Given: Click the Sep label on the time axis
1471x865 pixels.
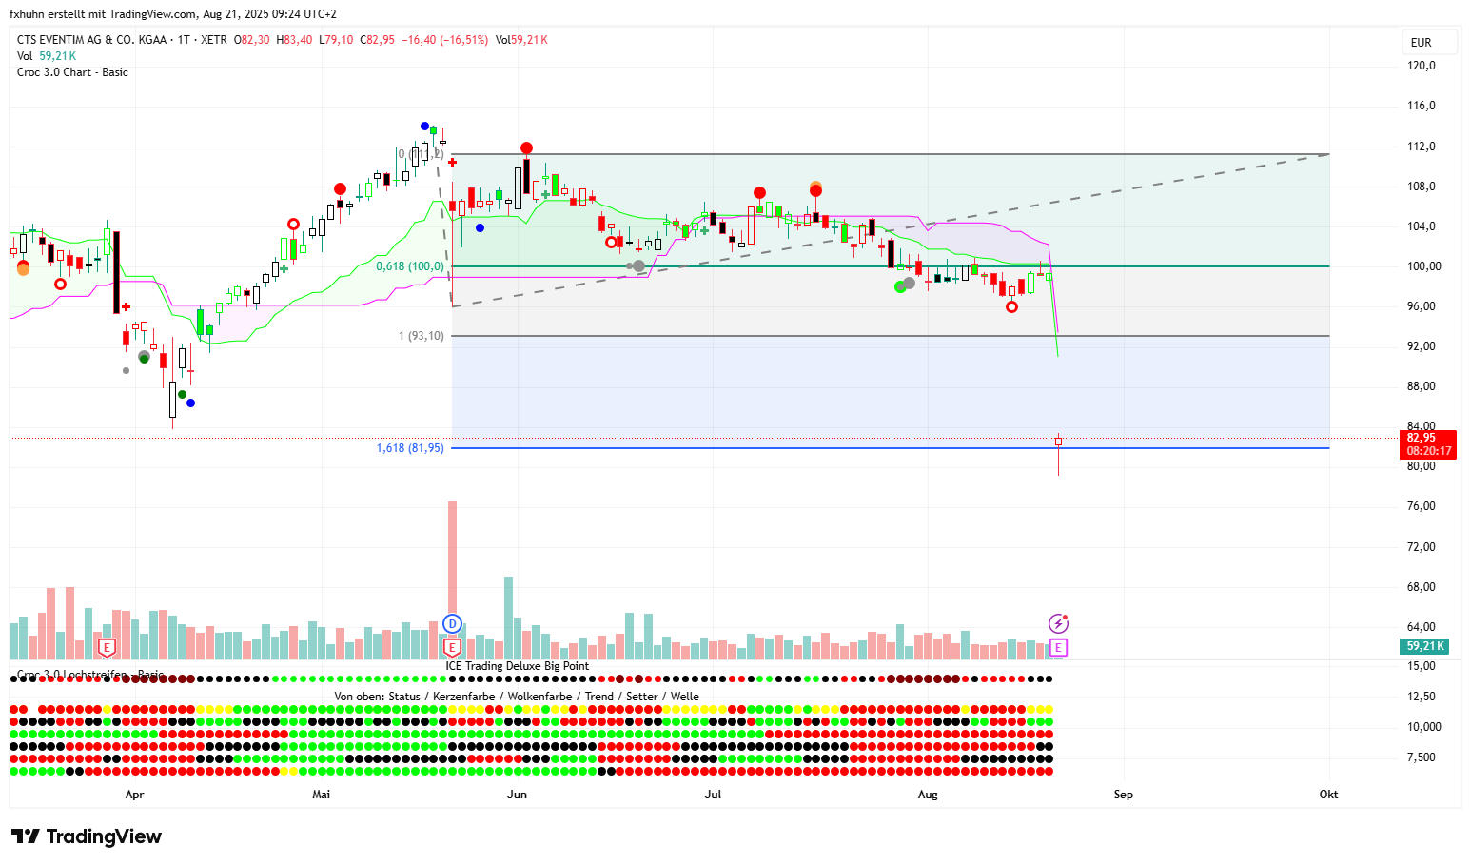Looking at the screenshot, I should [1123, 795].
